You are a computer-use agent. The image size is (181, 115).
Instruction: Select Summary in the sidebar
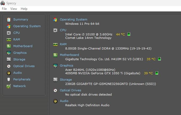(x=21, y=19)
